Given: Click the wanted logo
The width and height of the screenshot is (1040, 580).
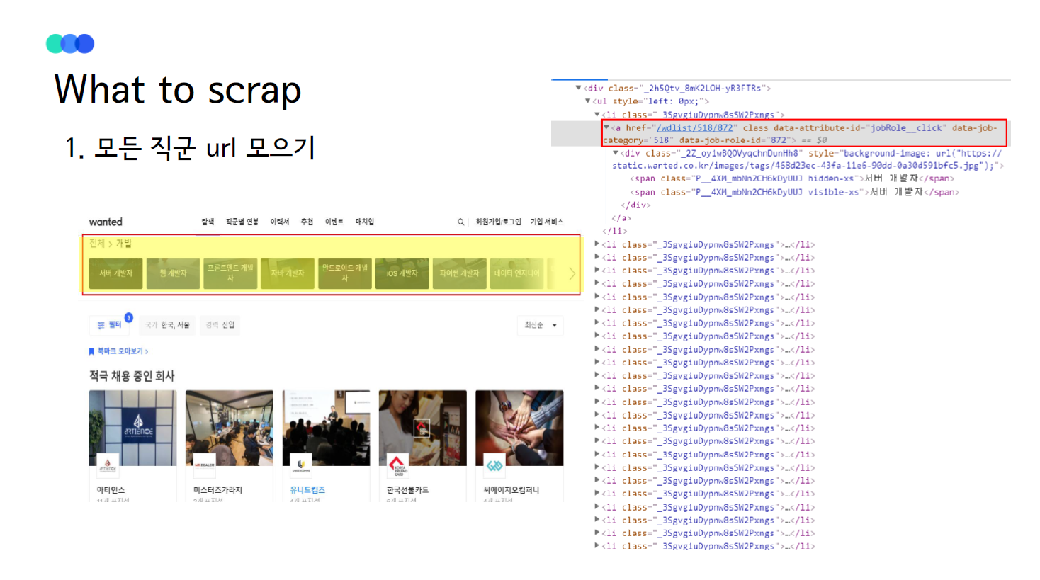Looking at the screenshot, I should (x=106, y=222).
